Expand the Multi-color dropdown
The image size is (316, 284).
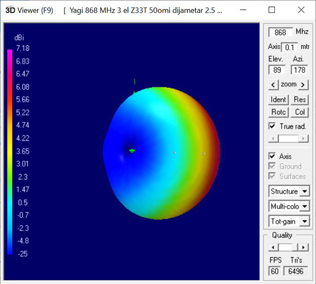304,206
